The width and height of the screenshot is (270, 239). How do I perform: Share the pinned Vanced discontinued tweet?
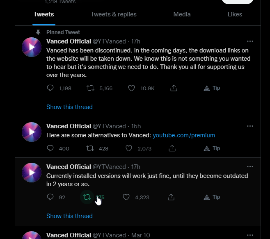pyautogui.click(x=173, y=88)
